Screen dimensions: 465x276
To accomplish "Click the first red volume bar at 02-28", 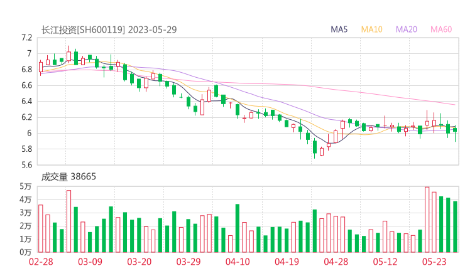I will [41, 228].
